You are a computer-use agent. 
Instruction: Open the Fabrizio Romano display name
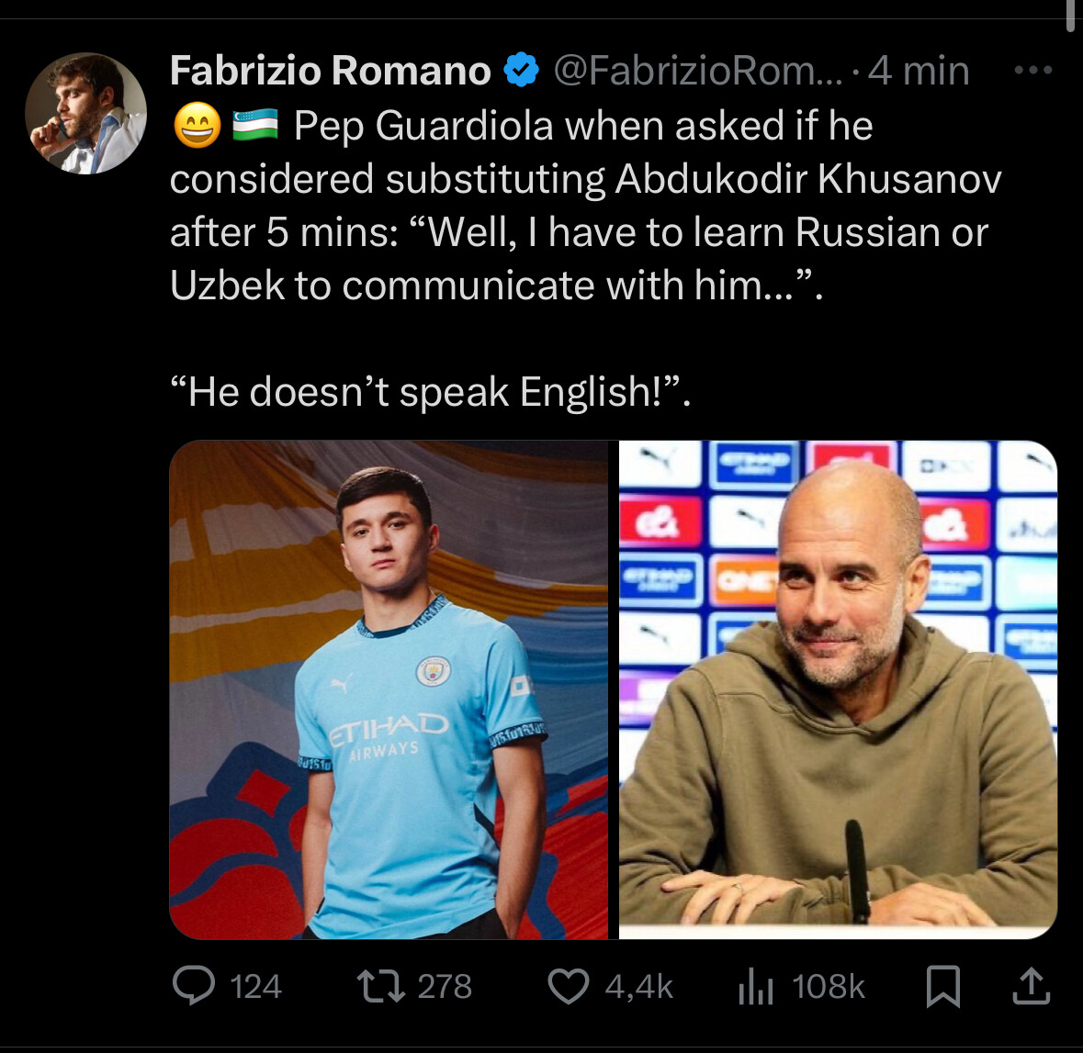pos(330,71)
